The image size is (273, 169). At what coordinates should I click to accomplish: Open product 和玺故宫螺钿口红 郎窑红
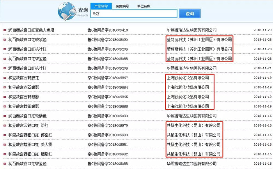click(x=30, y=135)
